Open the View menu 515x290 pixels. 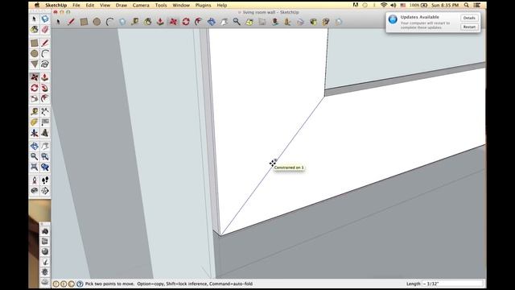pyautogui.click(x=105, y=6)
